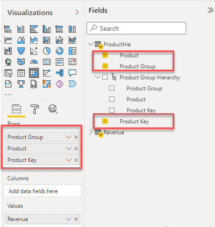
Task: Insert a Waterfall chart visual
Action: coord(8,51)
